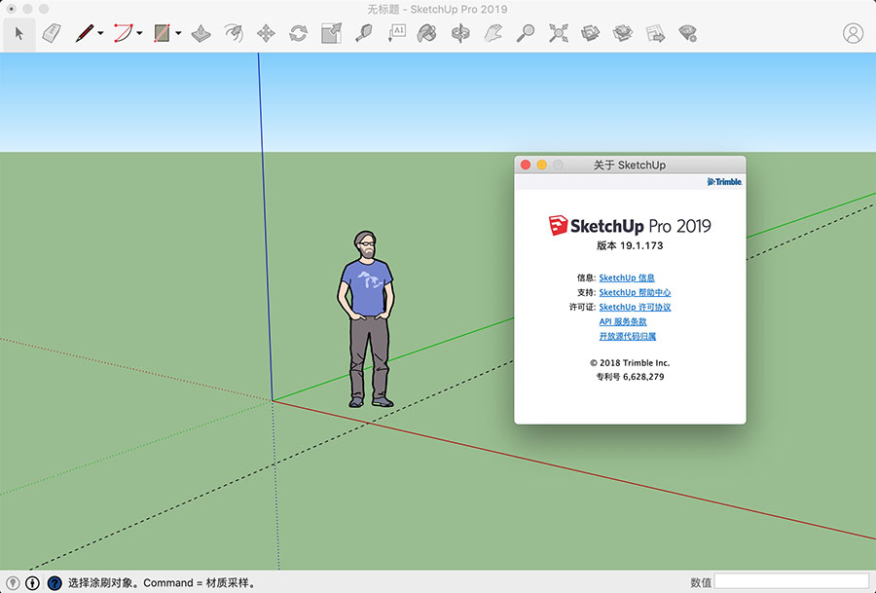Click the 数值 measurements label
The width and height of the screenshot is (876, 593).
point(701,583)
